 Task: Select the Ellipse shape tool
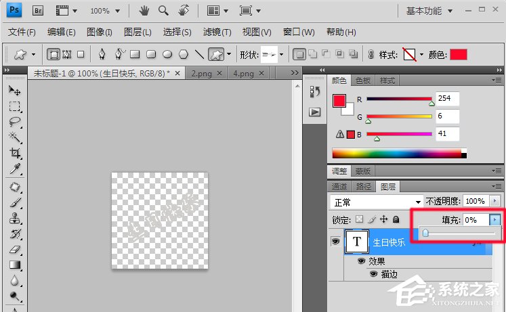point(167,54)
